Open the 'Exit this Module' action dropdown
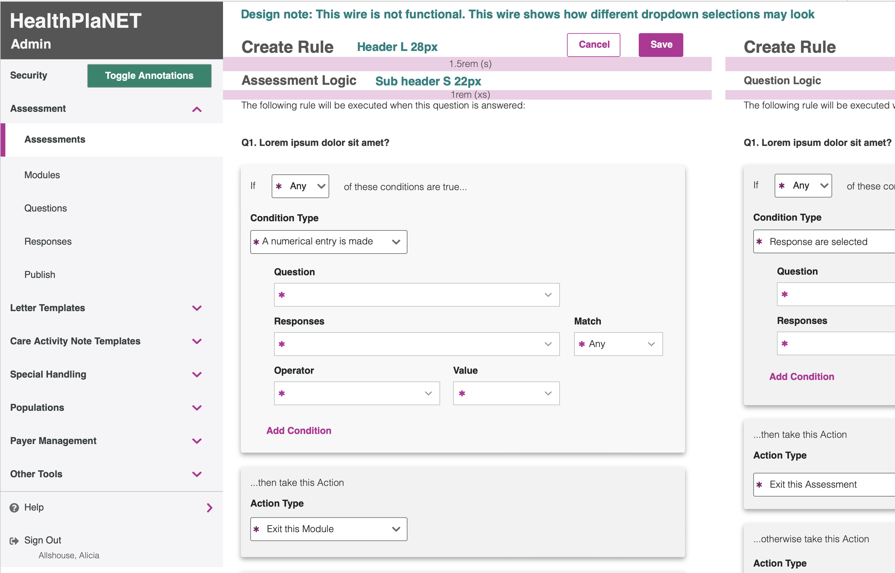Viewport: 895px width, 573px height. tap(328, 529)
